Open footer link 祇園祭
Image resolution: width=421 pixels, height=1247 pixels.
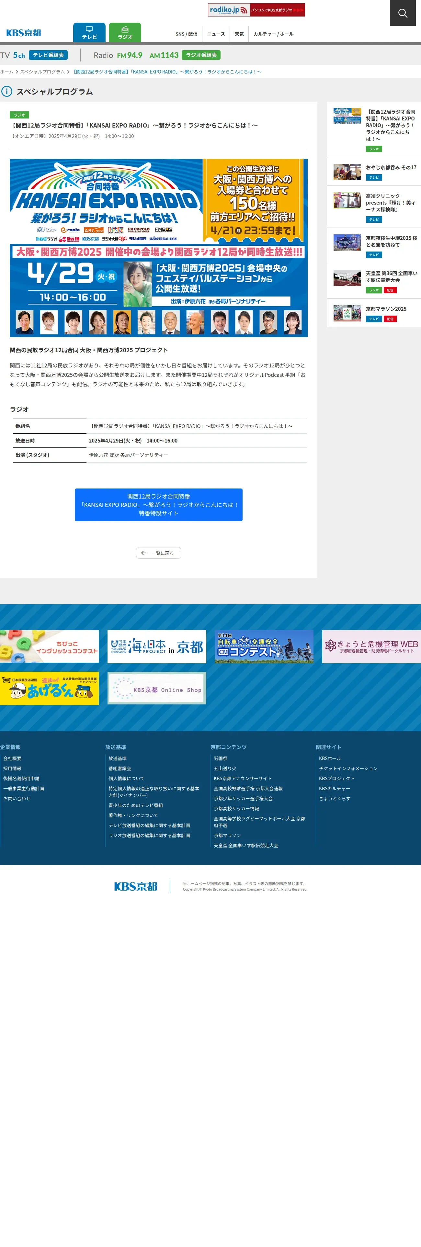[221, 758]
